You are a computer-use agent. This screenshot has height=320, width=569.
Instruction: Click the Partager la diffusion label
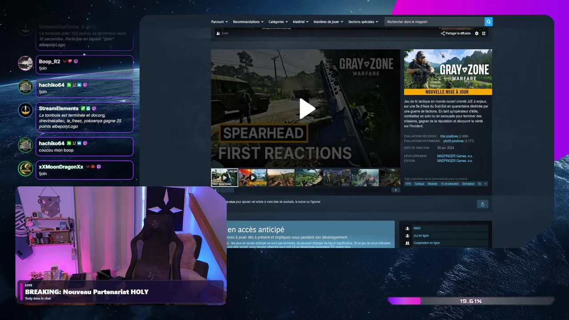point(458,33)
